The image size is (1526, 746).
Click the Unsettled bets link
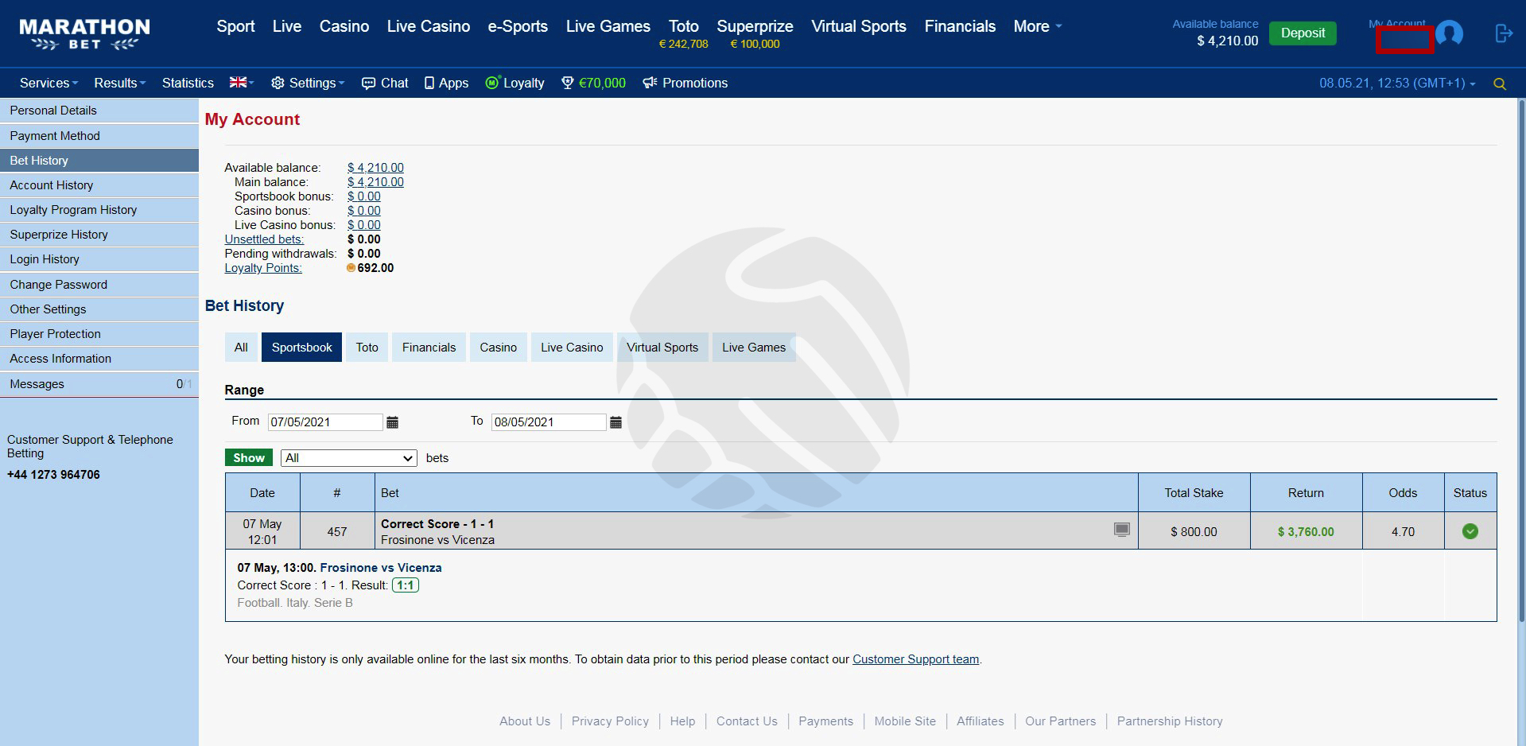pos(264,239)
